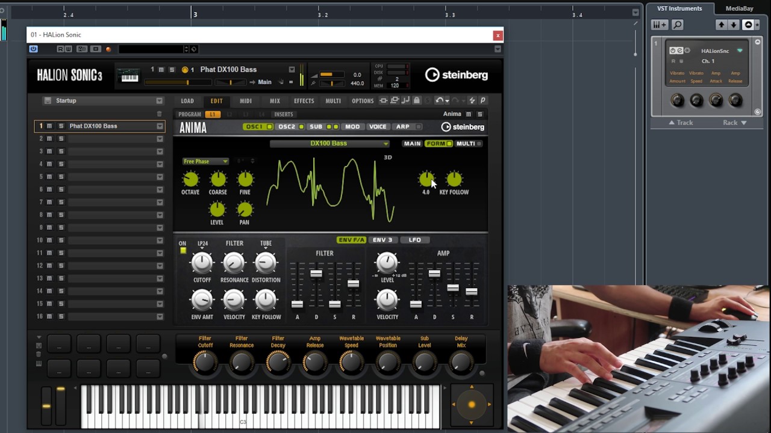Viewport: 771px width, 433px height.
Task: Mute slot 1 in the HALion header
Action: pyautogui.click(x=161, y=70)
